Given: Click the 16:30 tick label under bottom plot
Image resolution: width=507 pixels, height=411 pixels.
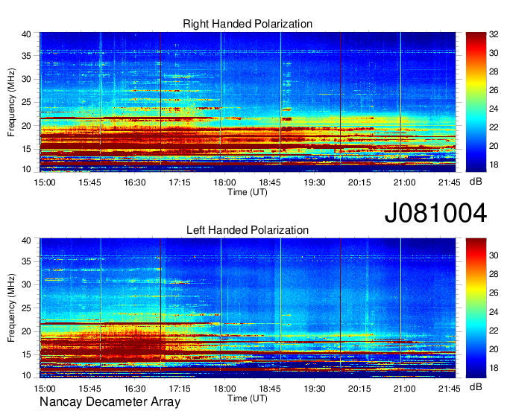Looking at the screenshot, I should click(135, 389).
